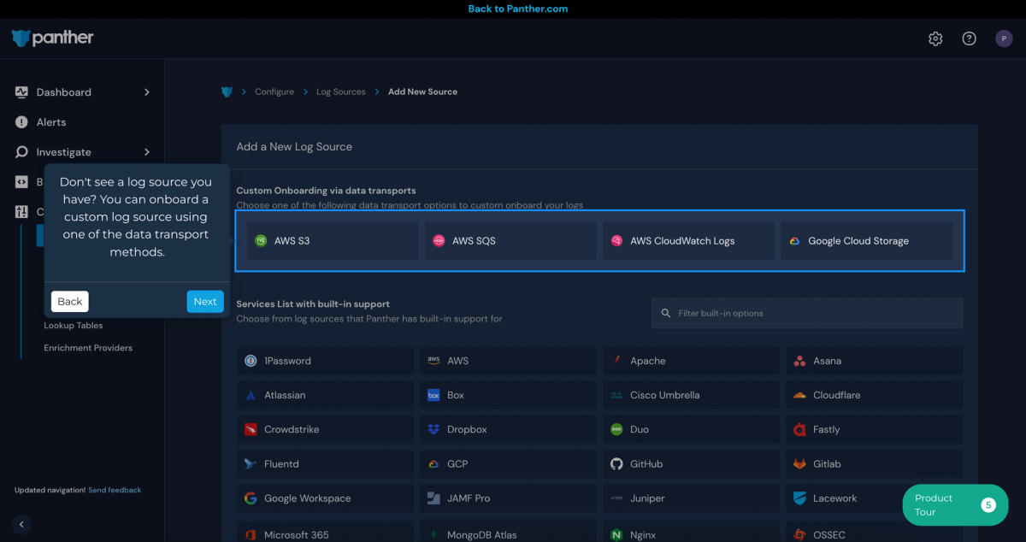This screenshot has width=1026, height=542.
Task: Click the Back to Panther.com link
Action: point(518,9)
